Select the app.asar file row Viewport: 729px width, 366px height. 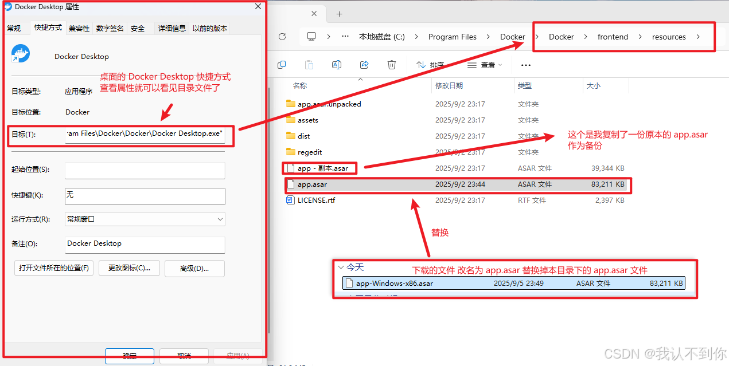point(457,184)
